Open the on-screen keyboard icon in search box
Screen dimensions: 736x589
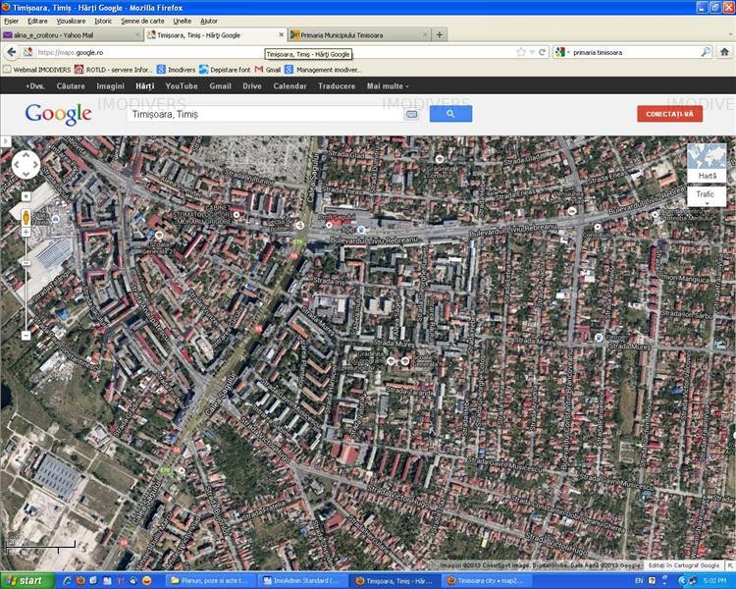[x=411, y=114]
